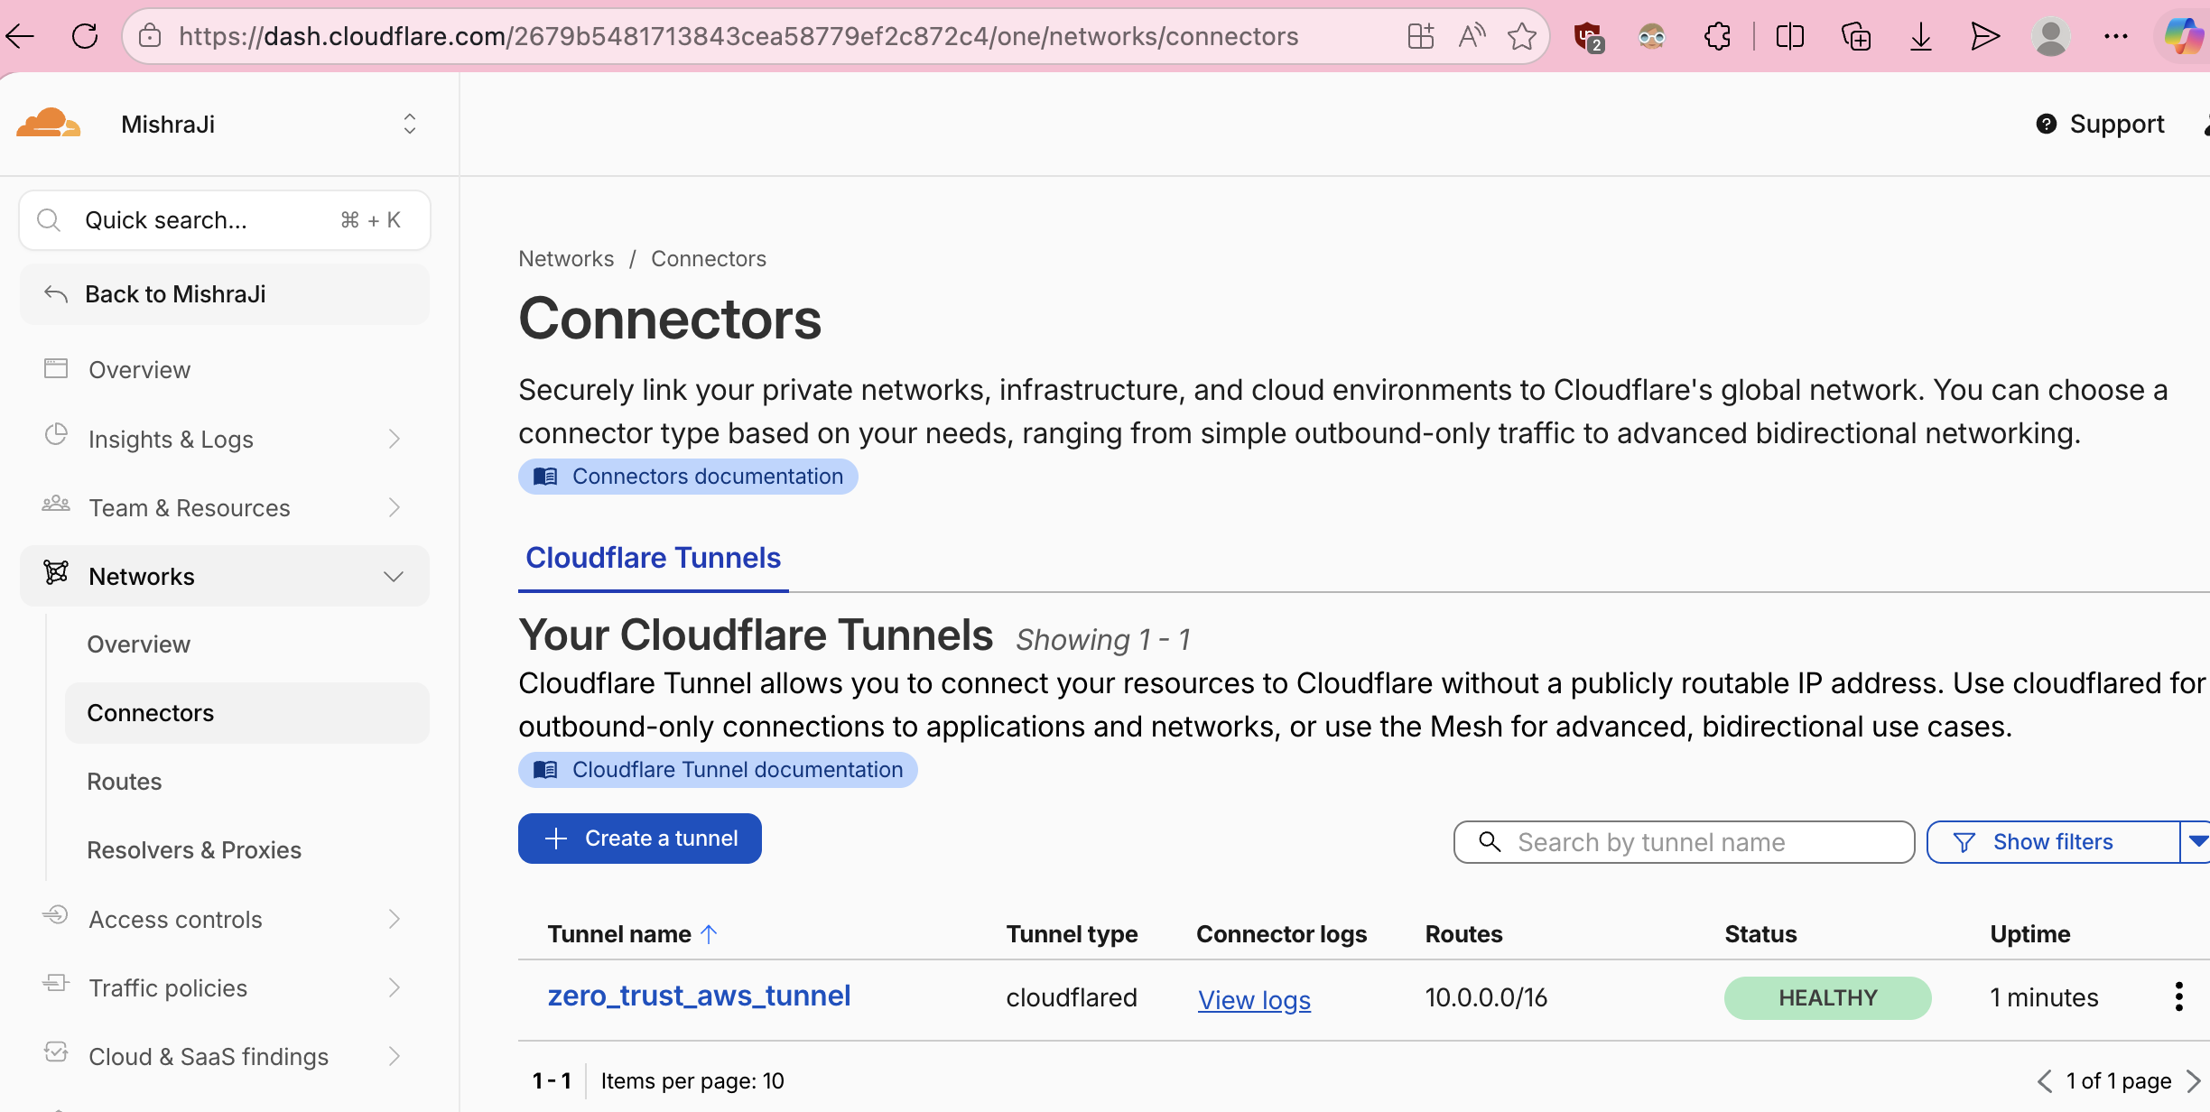Click the browser profile avatar
The image size is (2210, 1112).
[x=2051, y=36]
